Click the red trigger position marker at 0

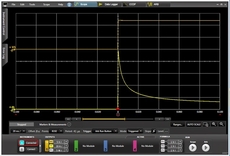(118, 109)
